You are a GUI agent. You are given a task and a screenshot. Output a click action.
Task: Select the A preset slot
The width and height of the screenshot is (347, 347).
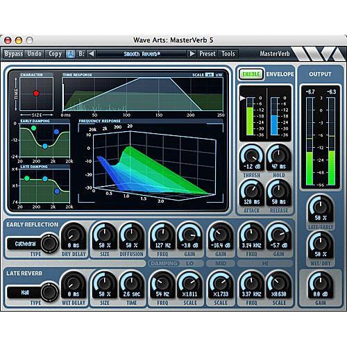(71, 54)
